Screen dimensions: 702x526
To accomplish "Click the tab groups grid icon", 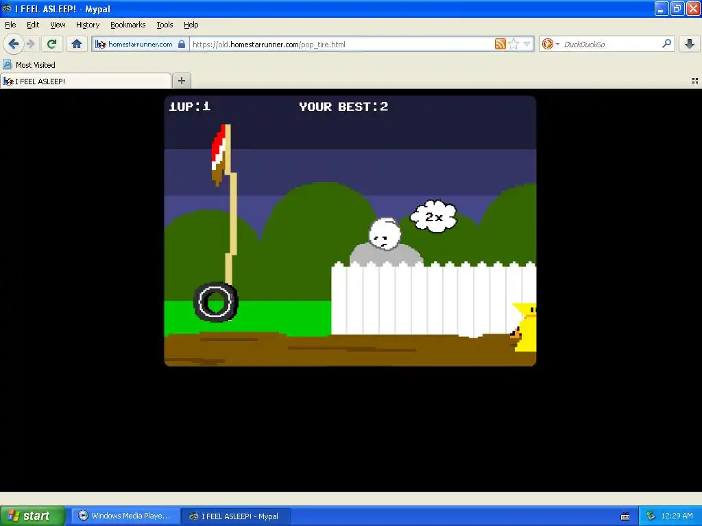I will (x=695, y=81).
